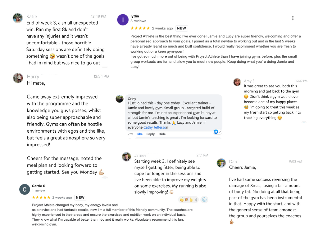The image size is (318, 238).
Task: Click Katie's profile picture
Action: [x=18, y=18]
